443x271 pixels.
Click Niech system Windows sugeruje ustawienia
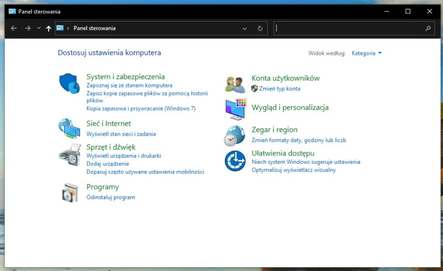(x=306, y=161)
